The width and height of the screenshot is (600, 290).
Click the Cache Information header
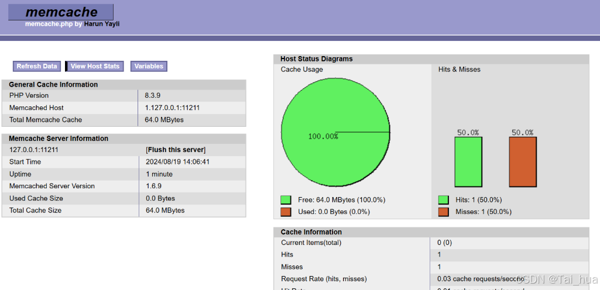tap(311, 232)
